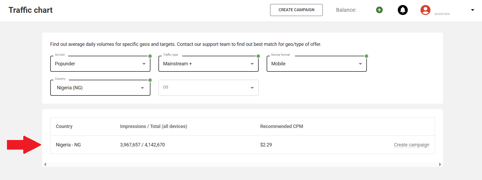Image resolution: width=482 pixels, height=180 pixels.
Task: Open the notifications bell icon
Action: pos(403,10)
